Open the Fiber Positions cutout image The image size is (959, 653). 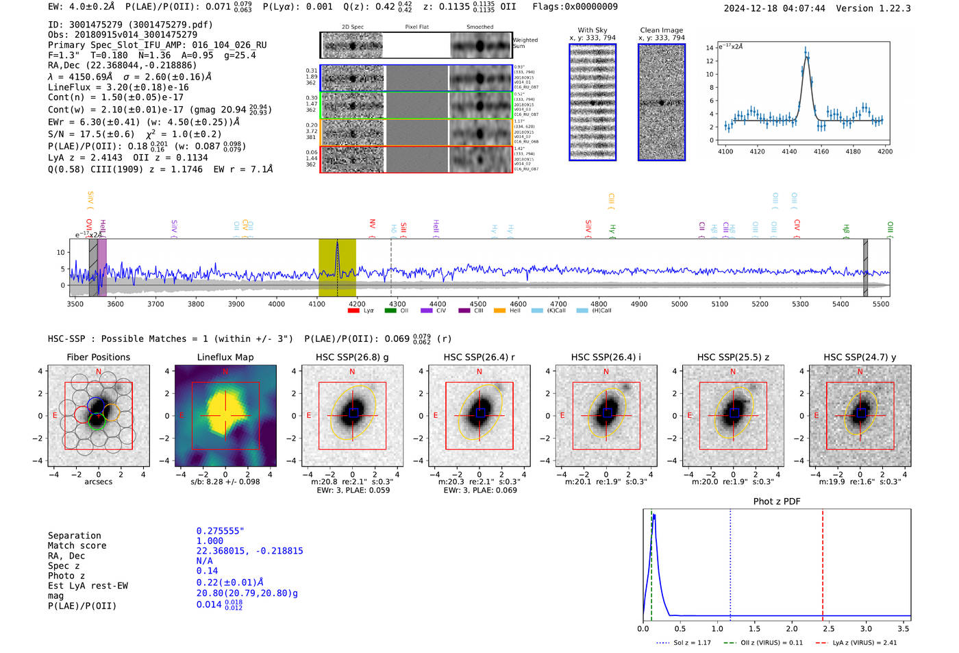coord(99,416)
